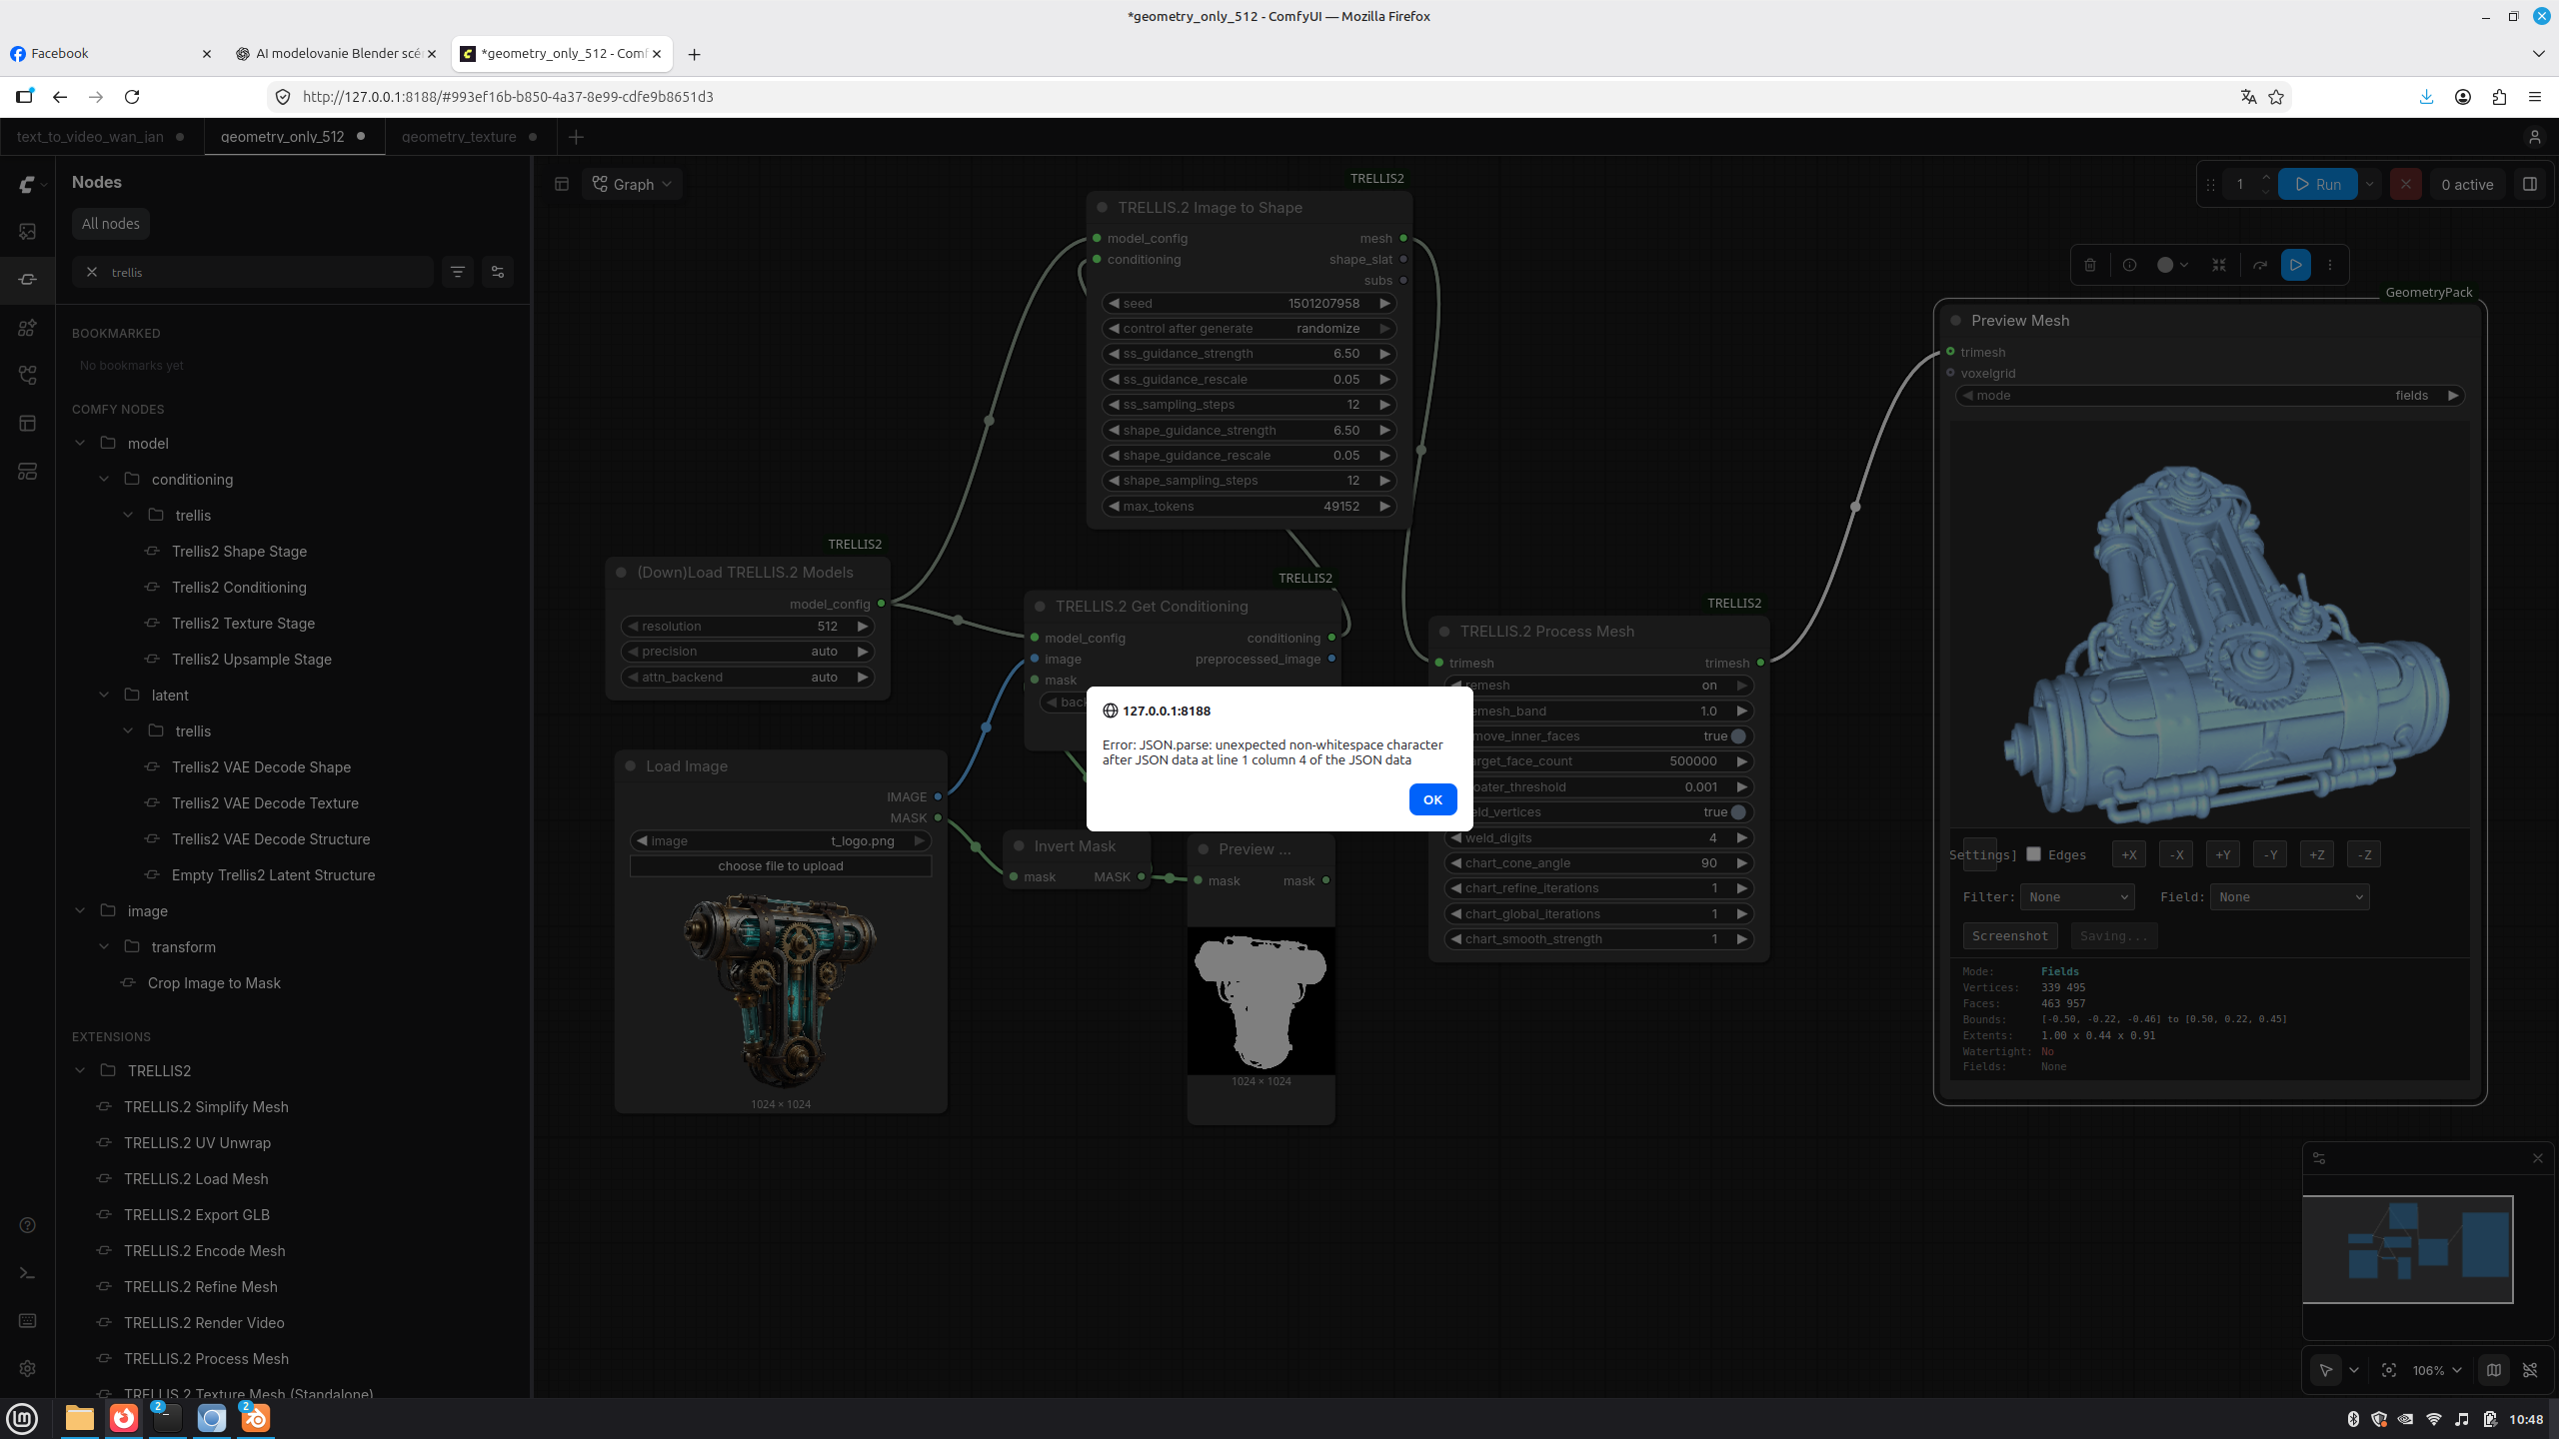Screen dimensions: 2559x1439
Task: Click the fit view icon in bottom toolbar
Action: tap(2389, 1370)
